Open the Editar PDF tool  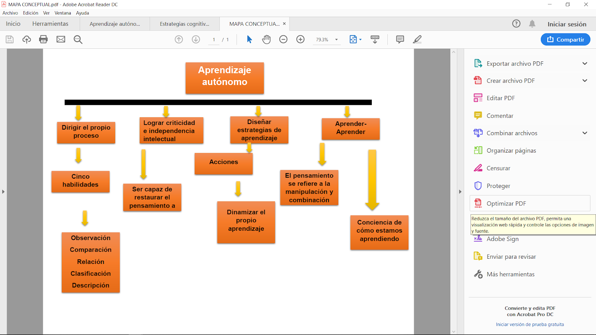[x=501, y=98]
